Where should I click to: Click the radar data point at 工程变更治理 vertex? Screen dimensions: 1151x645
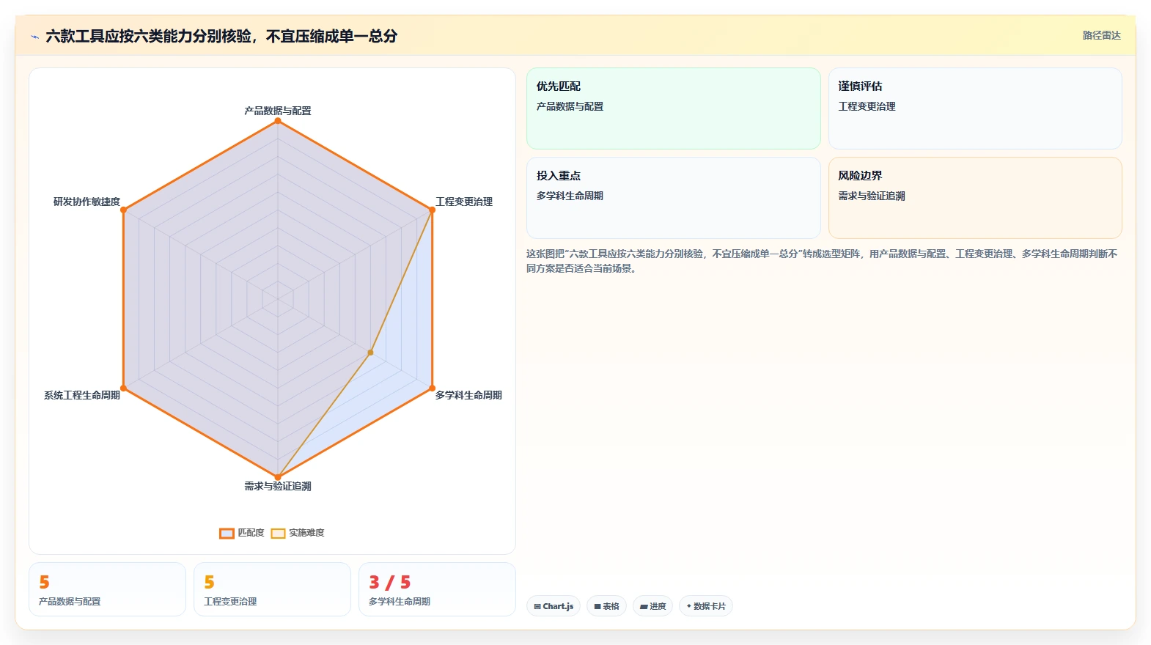pyautogui.click(x=432, y=210)
